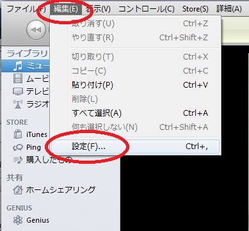This screenshot has width=249, height=231.
Task: Click the GENIUS section header
Action: [19, 208]
